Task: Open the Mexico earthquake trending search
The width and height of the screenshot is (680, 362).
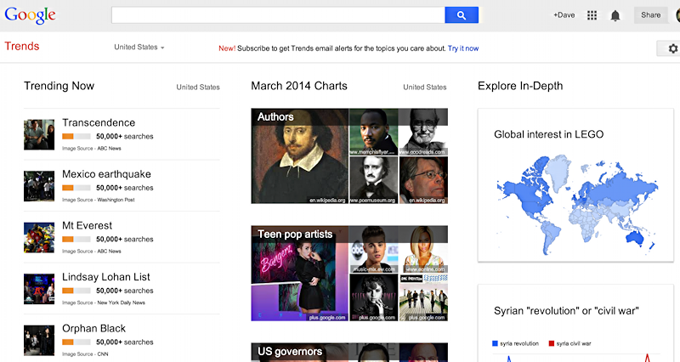Action: pyautogui.click(x=107, y=174)
